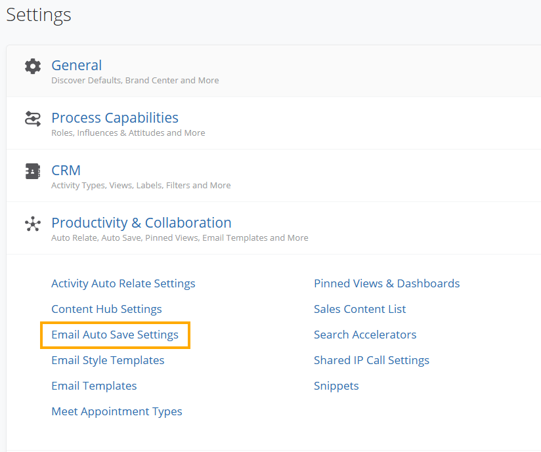Open the Sales Content List
Viewport: 541px width, 452px height.
pos(360,309)
